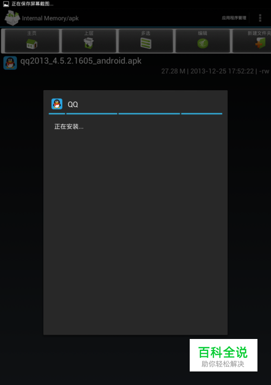
Task: Click the file manager box app icon
Action: 12,18
